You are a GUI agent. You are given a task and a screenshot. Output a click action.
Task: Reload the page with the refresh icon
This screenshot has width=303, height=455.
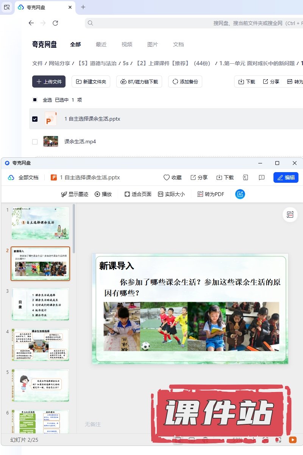click(55, 23)
